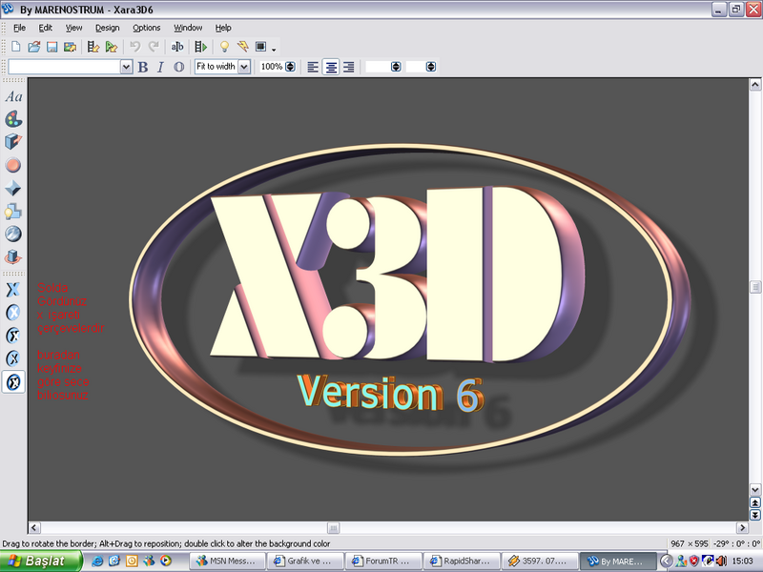Open the shadow light bulb options
The height and width of the screenshot is (572, 763).
(x=13, y=211)
